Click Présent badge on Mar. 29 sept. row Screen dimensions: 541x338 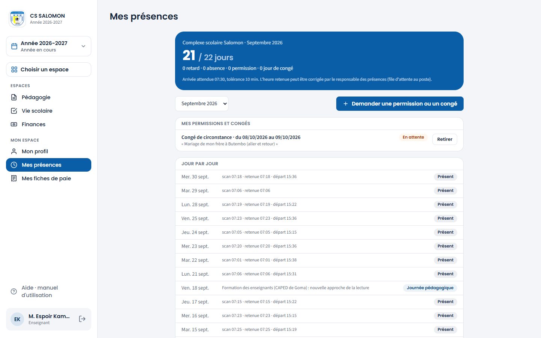[x=446, y=191]
